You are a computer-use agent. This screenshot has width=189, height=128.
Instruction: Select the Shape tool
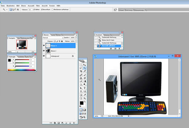(85, 91)
